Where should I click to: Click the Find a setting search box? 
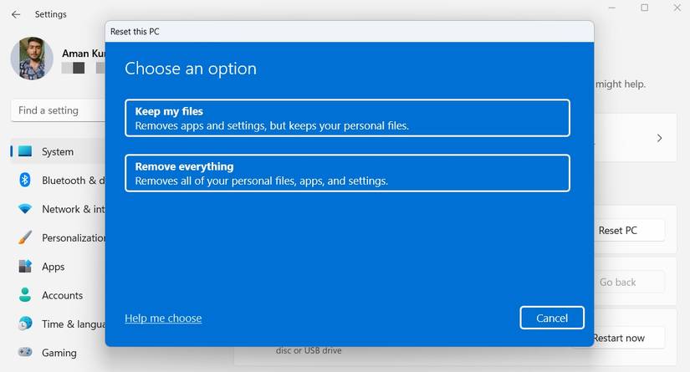coord(57,110)
